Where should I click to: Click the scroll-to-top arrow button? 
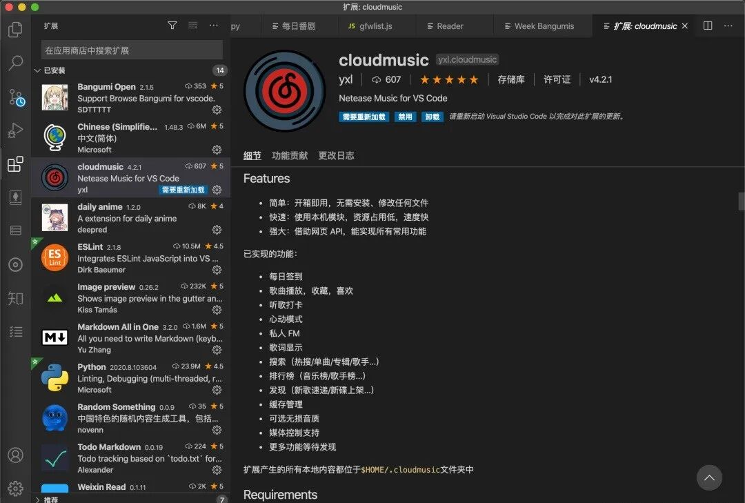(x=709, y=477)
